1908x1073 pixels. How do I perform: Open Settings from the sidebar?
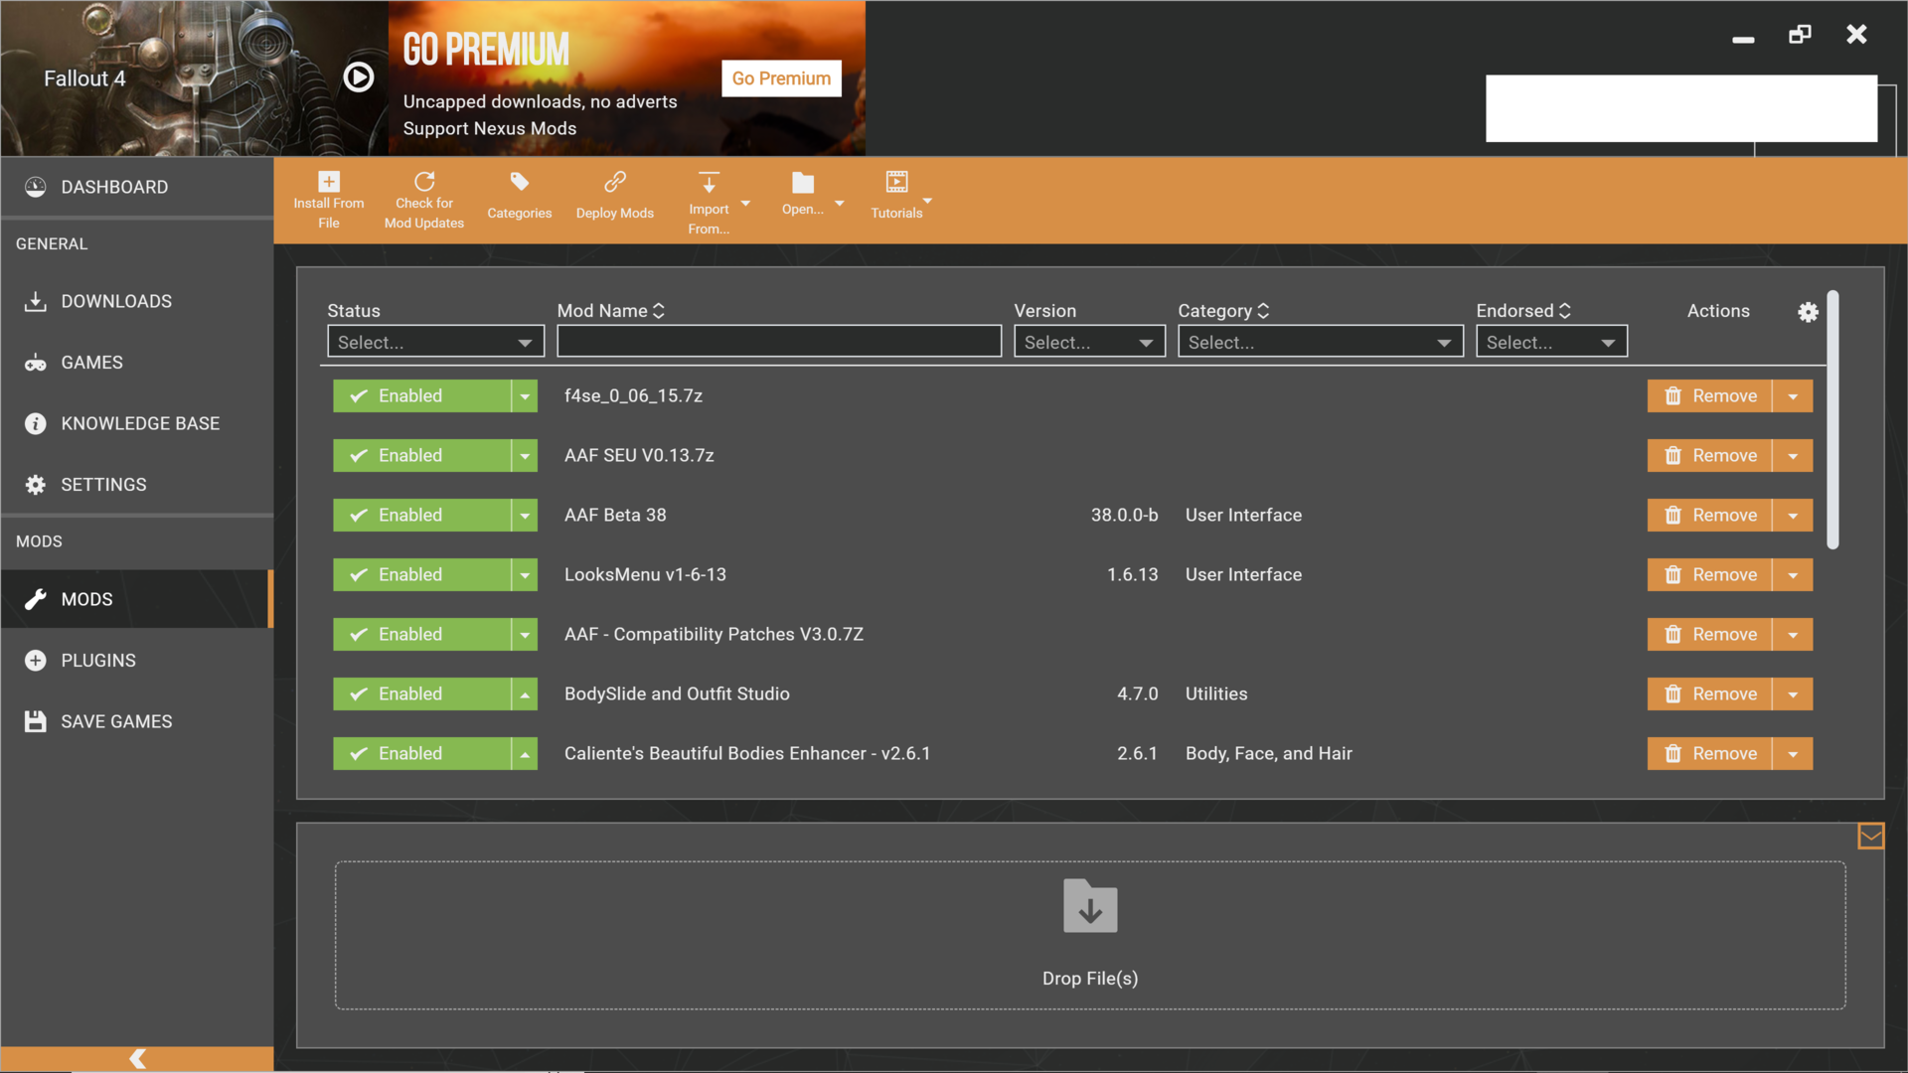[x=137, y=485]
